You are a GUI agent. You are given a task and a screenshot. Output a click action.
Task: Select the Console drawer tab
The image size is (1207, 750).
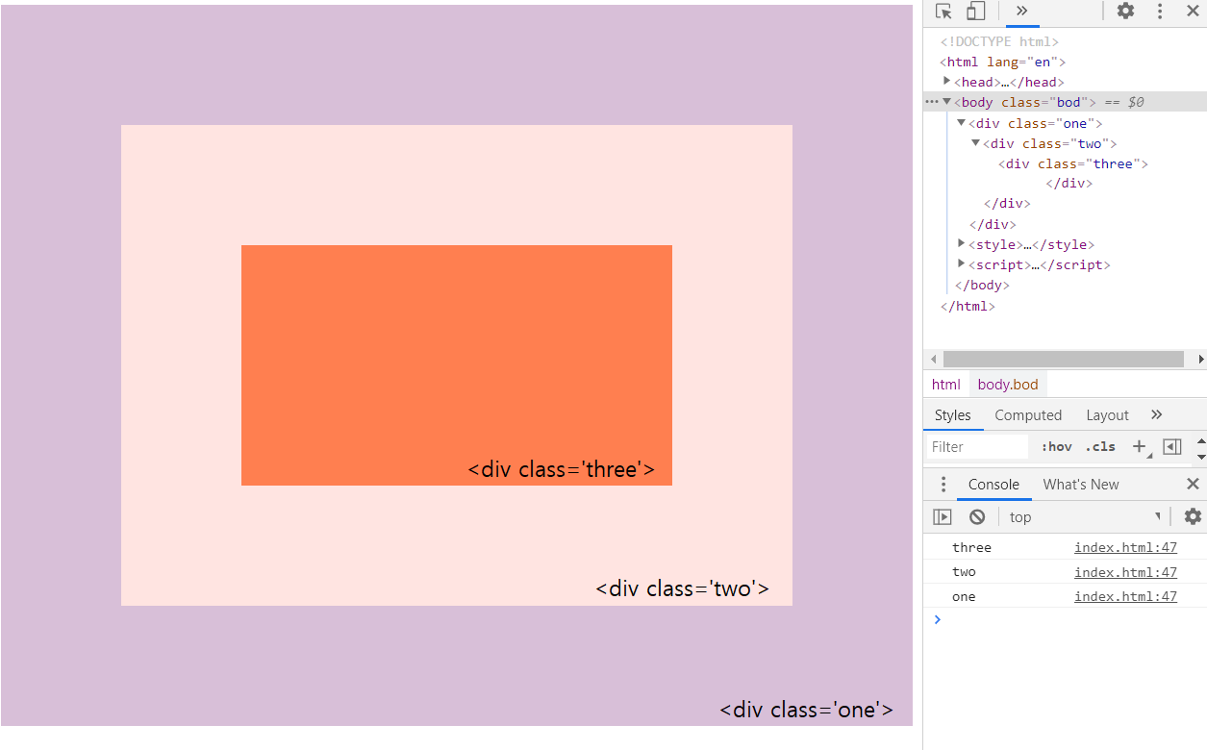(993, 485)
